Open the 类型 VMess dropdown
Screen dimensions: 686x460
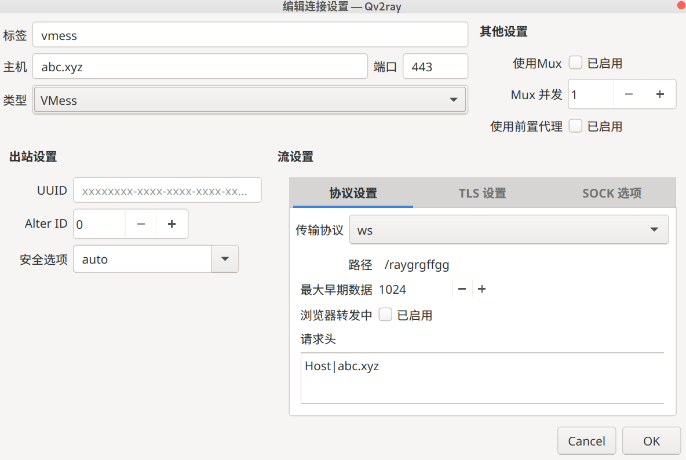(453, 99)
